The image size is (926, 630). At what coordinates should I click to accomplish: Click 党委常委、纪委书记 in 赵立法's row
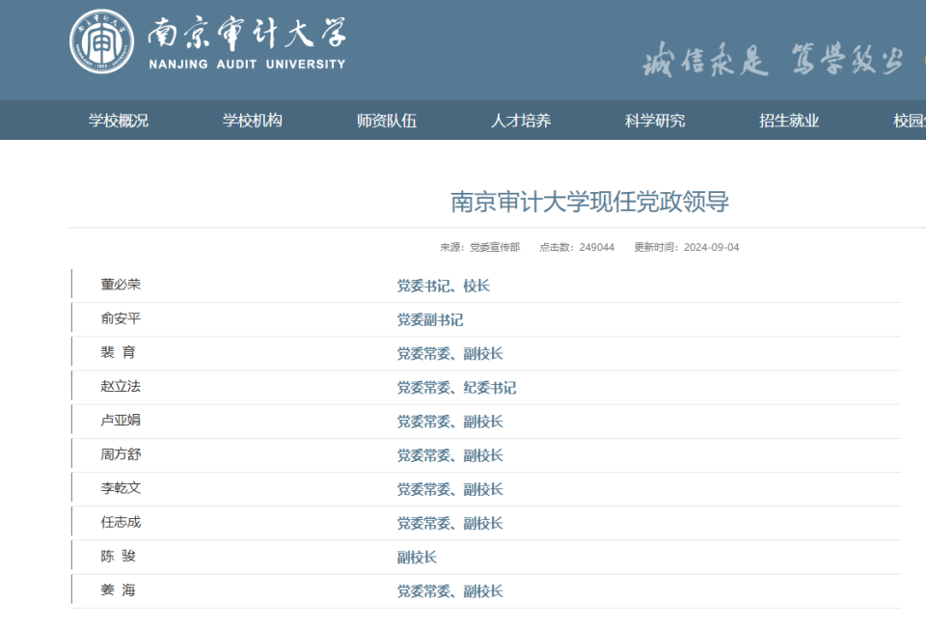[456, 388]
